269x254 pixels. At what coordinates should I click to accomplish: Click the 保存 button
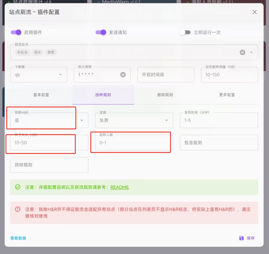250,238
